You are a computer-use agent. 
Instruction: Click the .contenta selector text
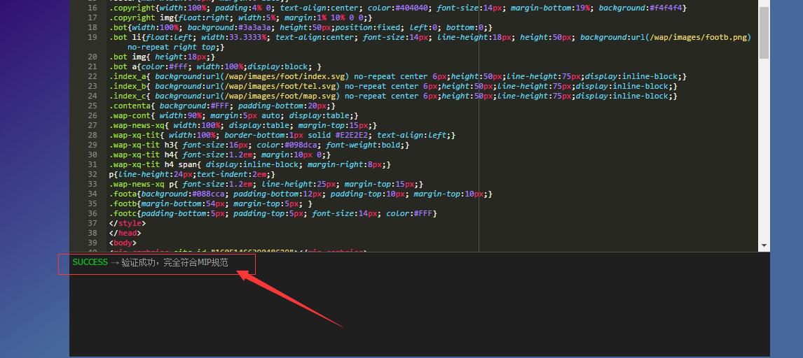129,106
